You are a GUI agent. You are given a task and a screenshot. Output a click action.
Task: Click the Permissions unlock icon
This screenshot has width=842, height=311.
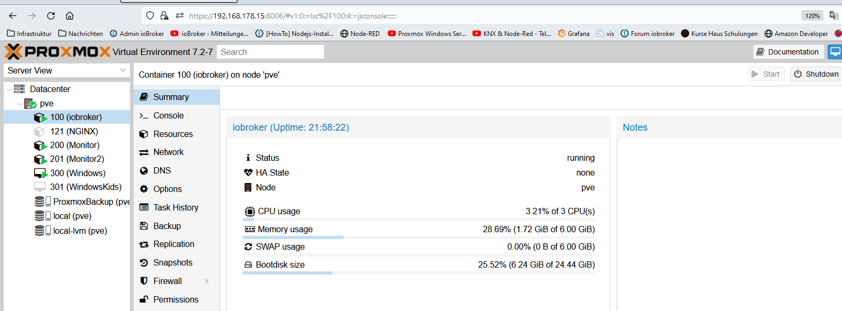pos(144,299)
